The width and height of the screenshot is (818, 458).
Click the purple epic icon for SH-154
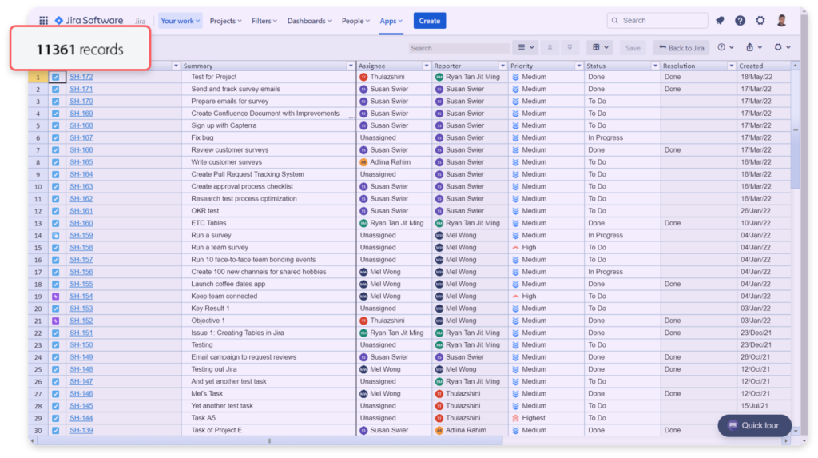click(56, 296)
